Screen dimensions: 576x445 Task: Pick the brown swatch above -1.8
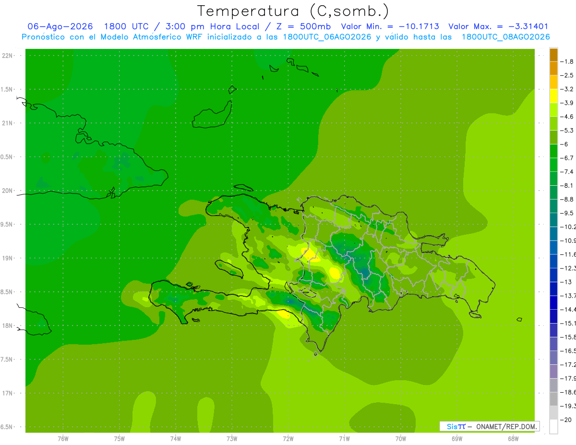553,55
